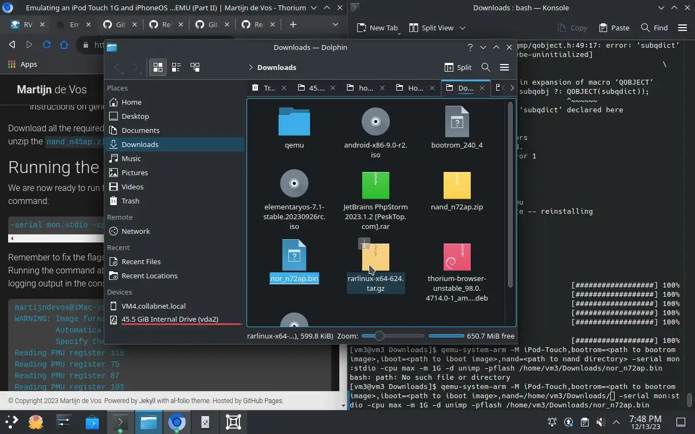Open Recent Locations in Places panel
The height and width of the screenshot is (434, 695).
174,276
